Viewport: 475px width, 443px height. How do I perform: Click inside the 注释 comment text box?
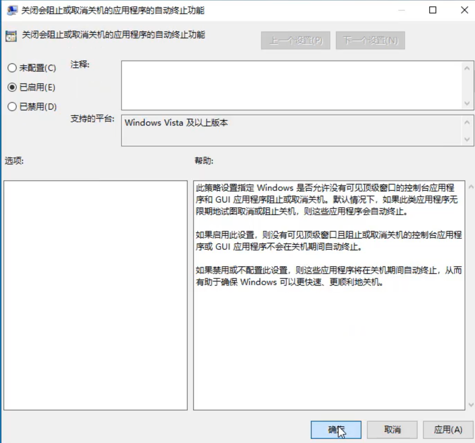[x=291, y=85]
